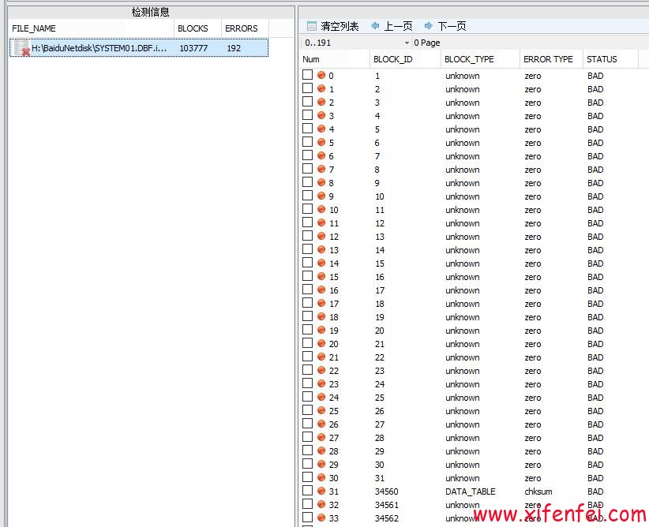The image size is (649, 527).
Task: Click the orange status icon of row 28
Action: (321, 450)
